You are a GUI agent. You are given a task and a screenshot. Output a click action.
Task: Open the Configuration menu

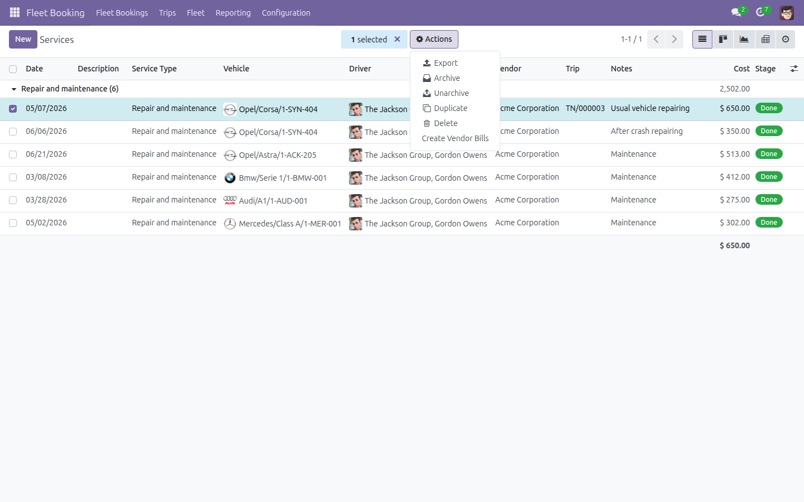click(286, 12)
